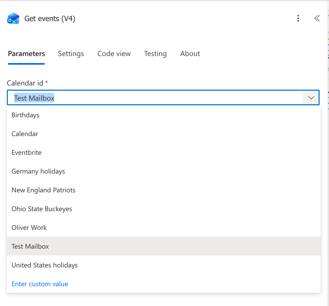Open the three-dot more options menu
This screenshot has height=306, width=329.
(x=298, y=18)
